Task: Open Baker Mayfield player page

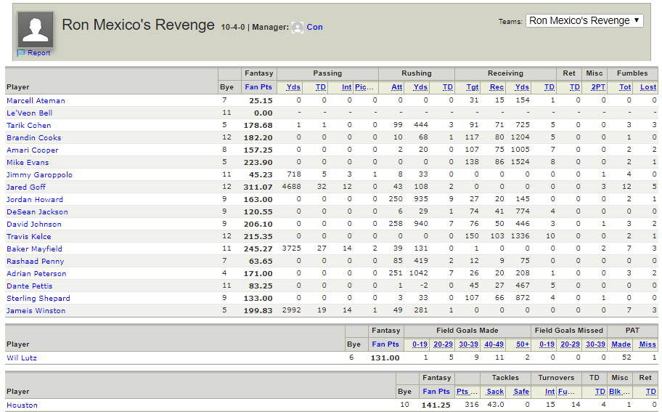Action: 34,249
